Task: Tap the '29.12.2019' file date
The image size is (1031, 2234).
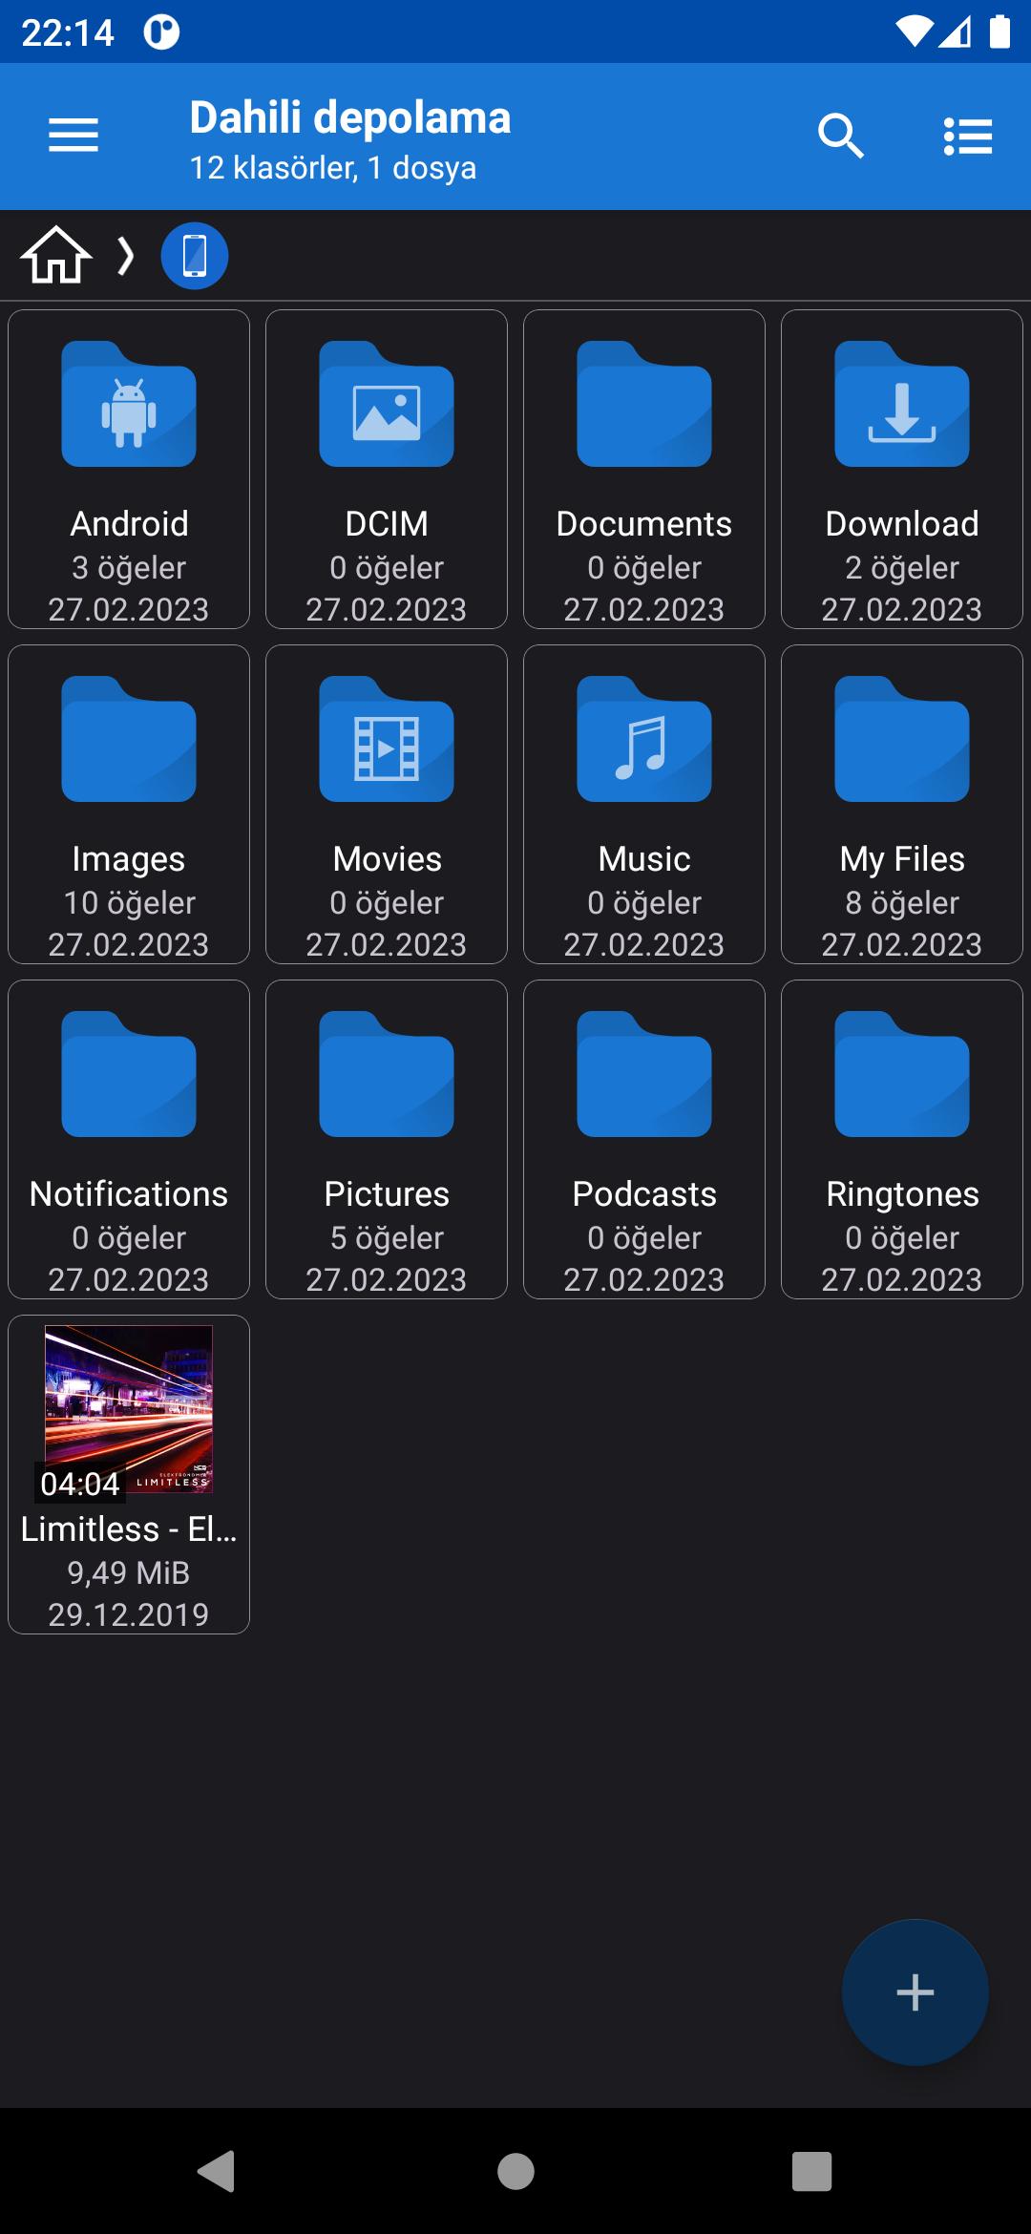Action: [x=129, y=1614]
